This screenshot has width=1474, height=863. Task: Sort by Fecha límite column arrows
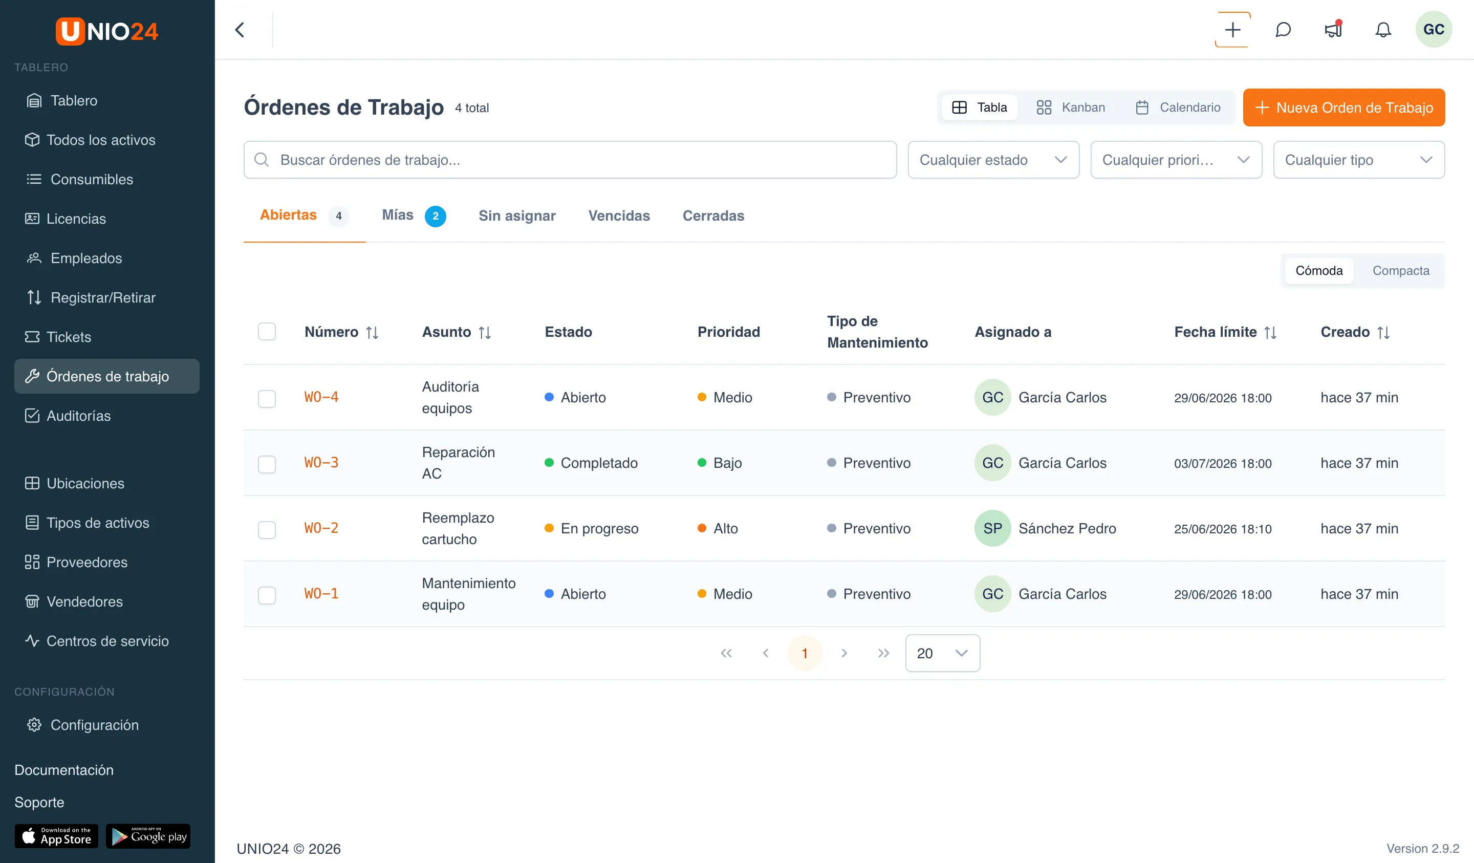[1270, 332]
